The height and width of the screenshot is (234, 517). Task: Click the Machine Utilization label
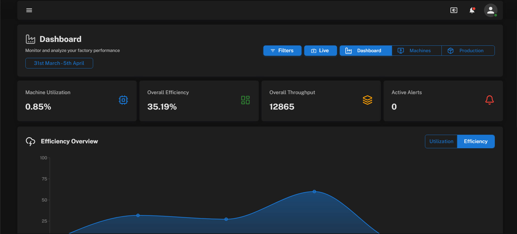(x=48, y=93)
